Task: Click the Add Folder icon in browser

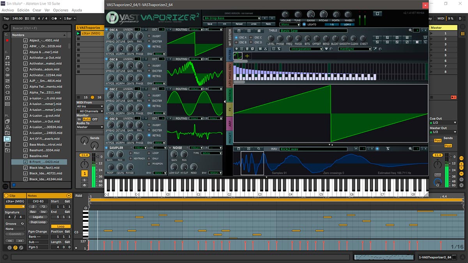Action: point(7,150)
